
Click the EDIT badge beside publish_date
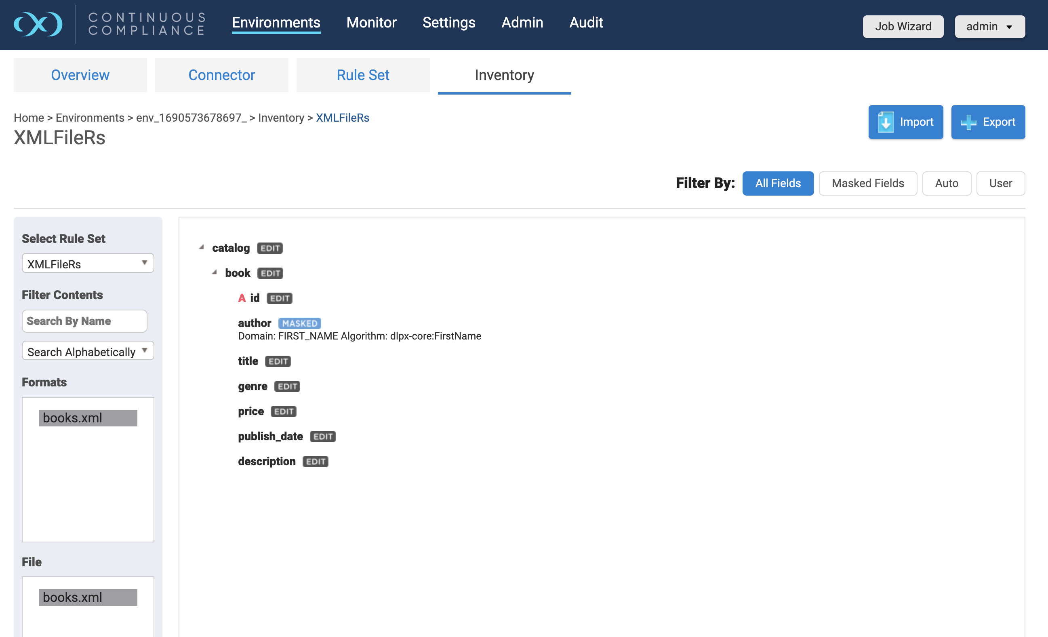(x=322, y=437)
